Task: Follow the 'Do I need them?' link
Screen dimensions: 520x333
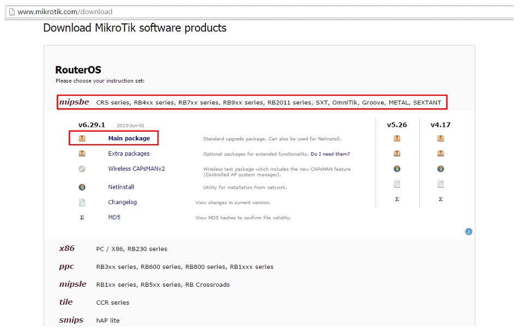Action: click(330, 154)
